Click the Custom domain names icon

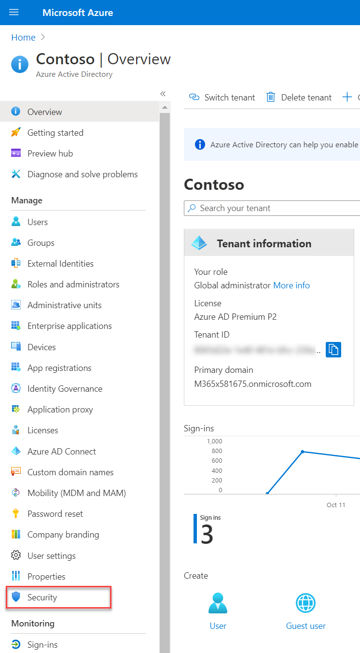point(16,472)
